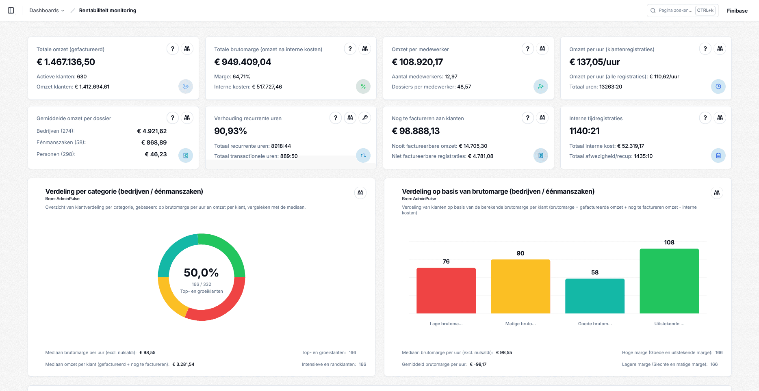Click binoculars icon on Gemiddelde omzet per dossier
This screenshot has height=391, width=759.
(x=187, y=118)
